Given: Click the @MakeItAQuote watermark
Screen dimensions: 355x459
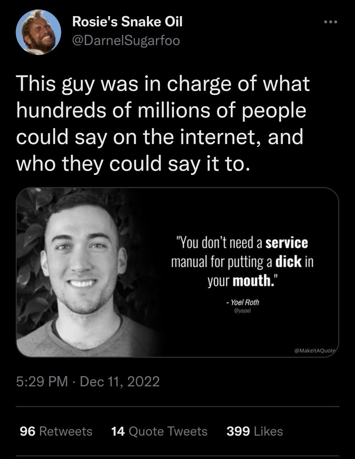Looking at the screenshot, I should click(x=316, y=350).
